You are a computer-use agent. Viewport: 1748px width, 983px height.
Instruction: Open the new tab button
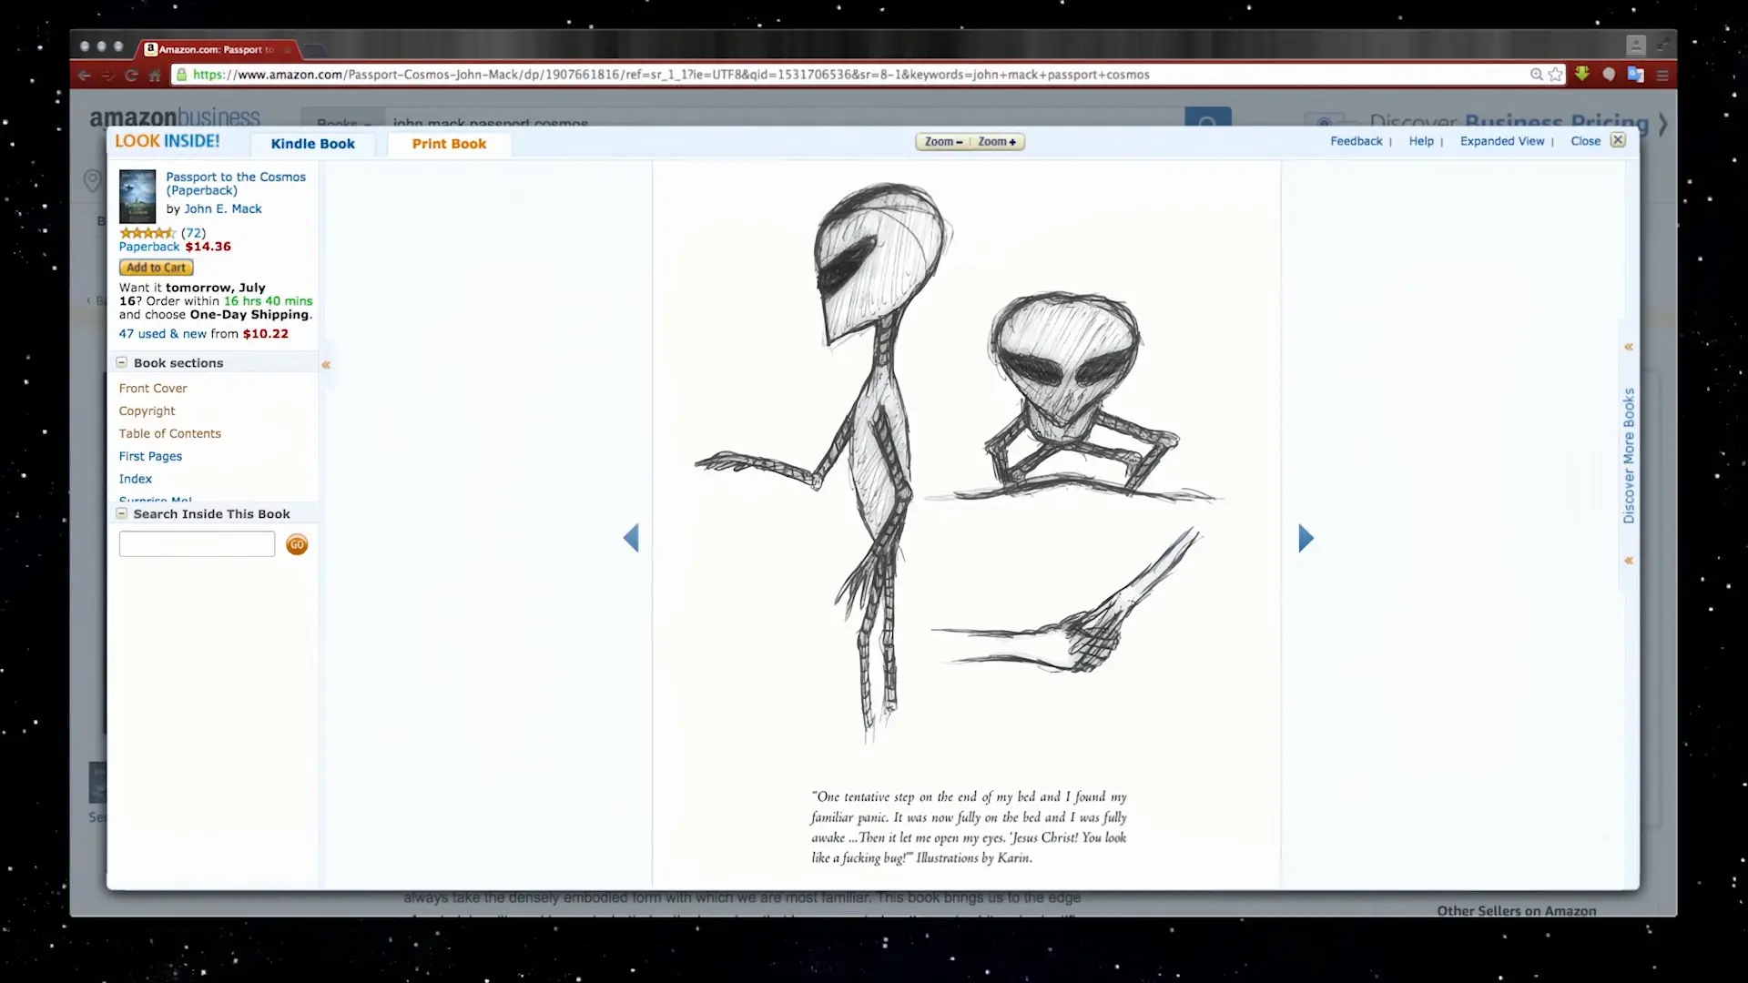[x=314, y=49]
